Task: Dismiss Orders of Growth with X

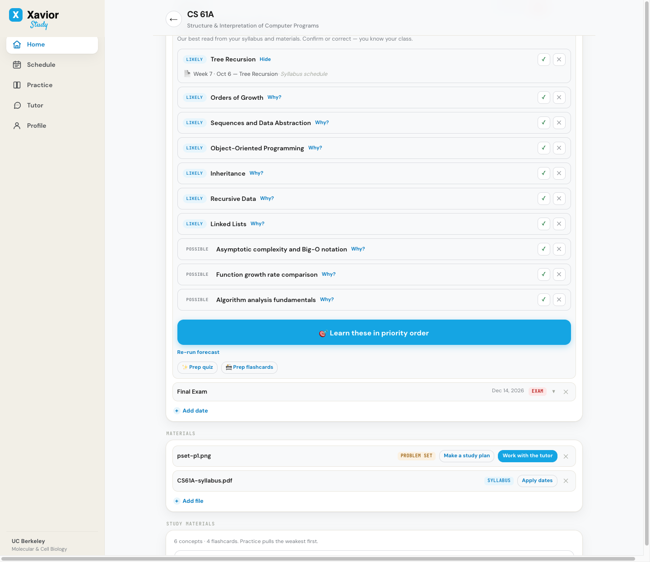Action: [x=559, y=98]
